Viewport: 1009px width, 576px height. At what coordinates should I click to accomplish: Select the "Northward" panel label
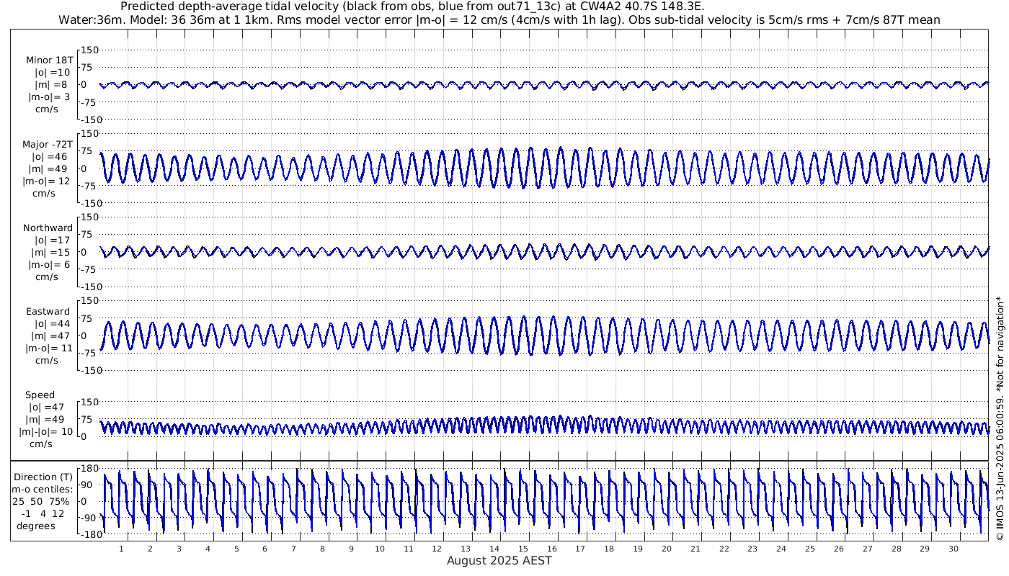48,228
